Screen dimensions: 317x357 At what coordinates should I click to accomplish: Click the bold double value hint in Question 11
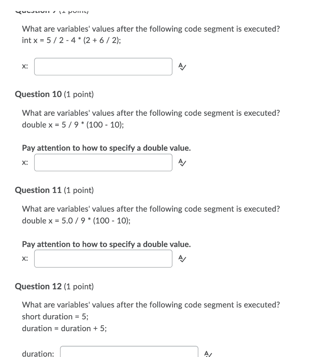tap(106, 244)
